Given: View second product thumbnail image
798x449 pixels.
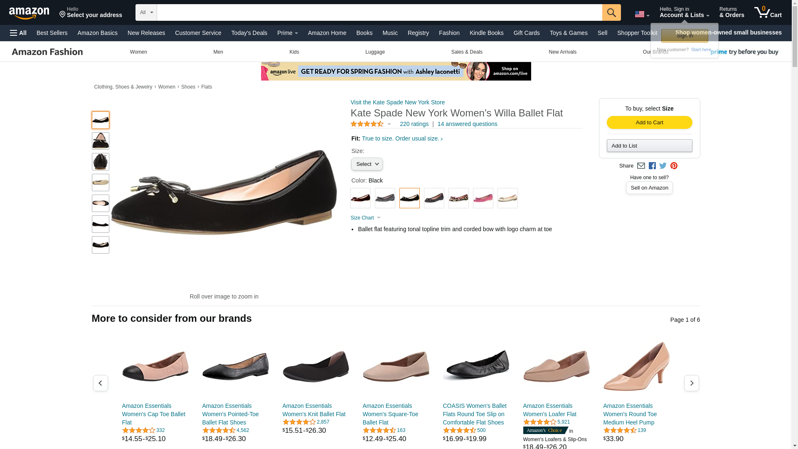Looking at the screenshot, I should tap(100, 141).
